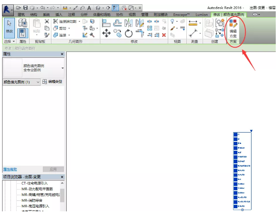Image resolution: width=279 pixels, height=215 pixels.
Task: Click the Match Type Properties icon
Action: click(47, 35)
